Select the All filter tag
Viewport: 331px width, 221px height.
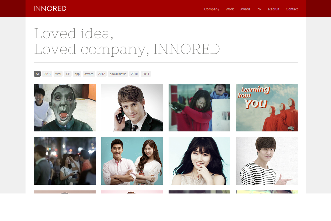pyautogui.click(x=37, y=74)
